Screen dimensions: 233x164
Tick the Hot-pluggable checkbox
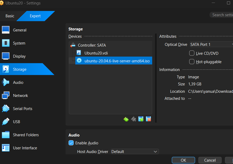pyautogui.click(x=192, y=62)
